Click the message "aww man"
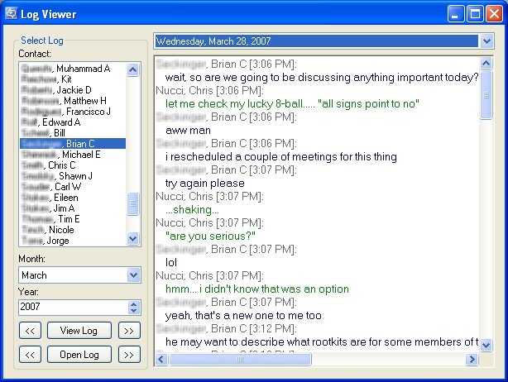Screen dimensions: 508x382 [188, 130]
